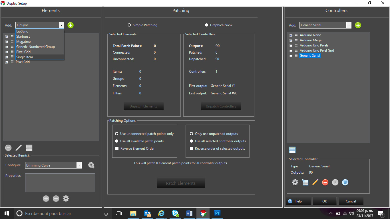Open Selected Controller gear configure icon
Image resolution: width=390 pixels, height=219 pixels.
(295, 182)
